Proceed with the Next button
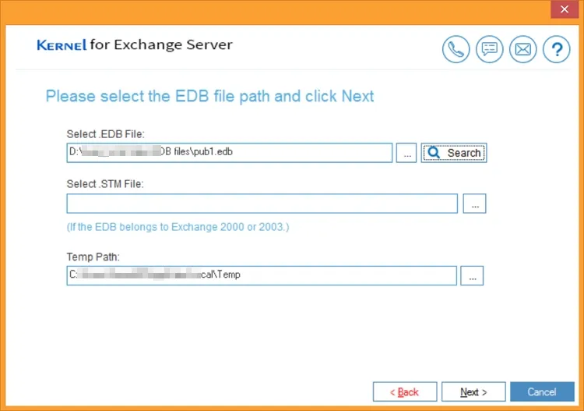584x411 pixels. [473, 392]
